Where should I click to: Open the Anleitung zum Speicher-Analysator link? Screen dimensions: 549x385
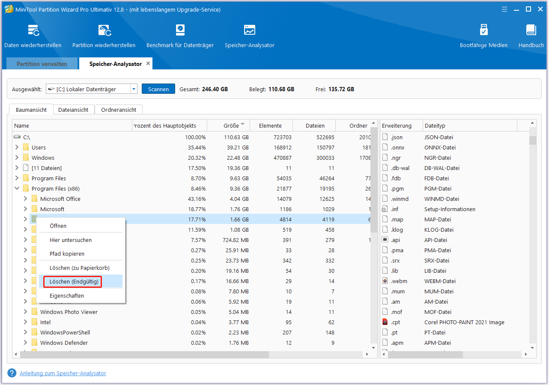[x=63, y=373]
